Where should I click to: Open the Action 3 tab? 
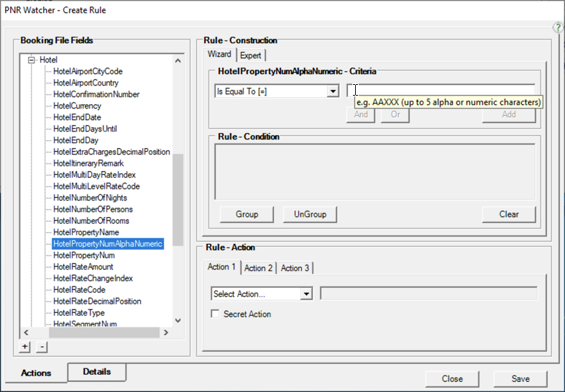click(295, 268)
